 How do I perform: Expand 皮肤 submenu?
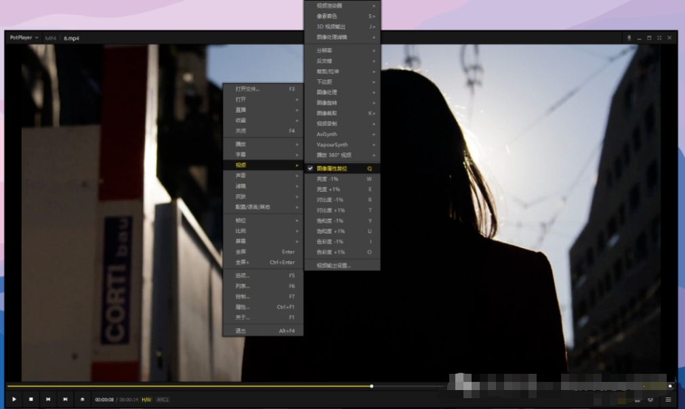point(263,196)
